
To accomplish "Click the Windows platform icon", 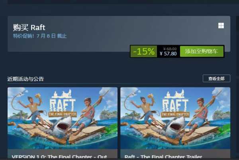I will click(x=221, y=26).
